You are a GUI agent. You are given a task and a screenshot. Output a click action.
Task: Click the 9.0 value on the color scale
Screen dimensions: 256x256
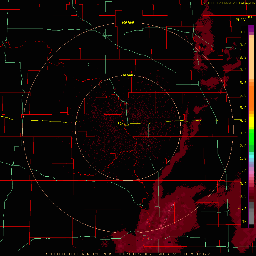coord(243,45)
